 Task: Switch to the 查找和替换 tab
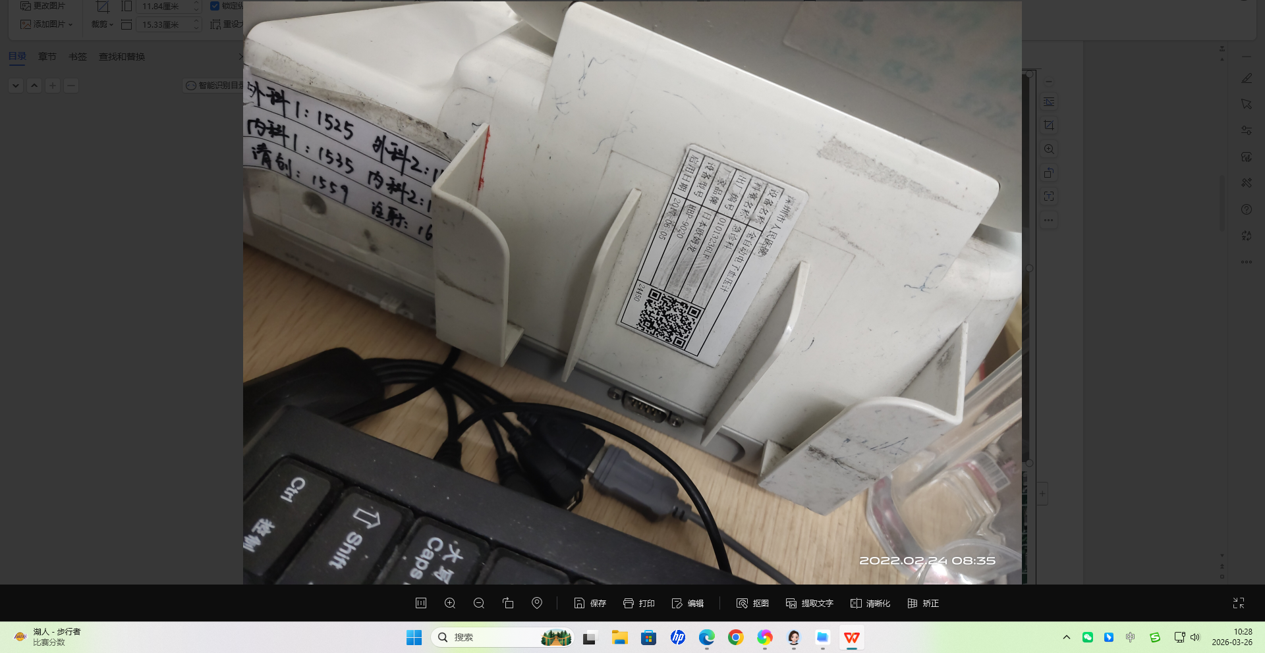[x=121, y=57]
